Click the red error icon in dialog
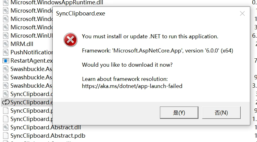The image size is (257, 142). click(70, 40)
